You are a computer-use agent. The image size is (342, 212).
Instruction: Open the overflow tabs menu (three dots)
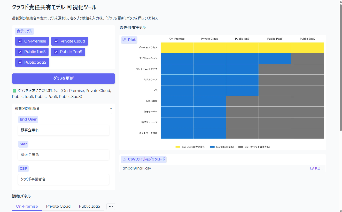tap(111, 207)
